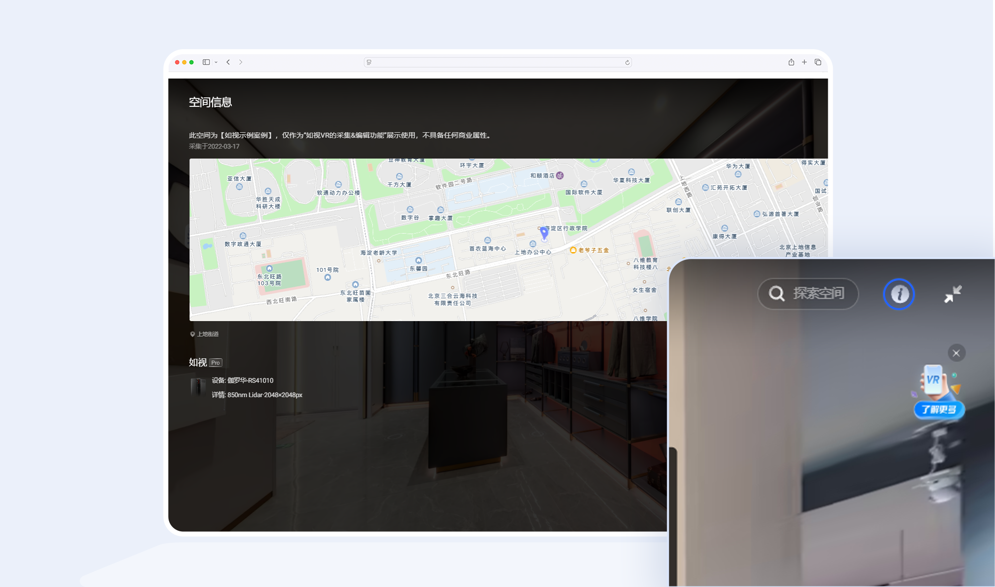Screen dimensions: 995x587
Task: Click 101号院 marker on map
Action: click(x=327, y=277)
